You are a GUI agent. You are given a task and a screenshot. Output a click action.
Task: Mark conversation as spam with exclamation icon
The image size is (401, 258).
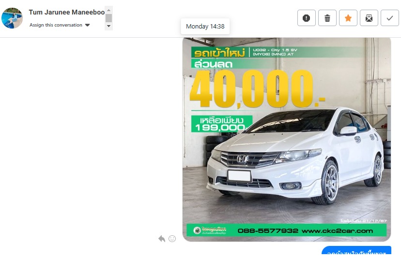(x=307, y=18)
